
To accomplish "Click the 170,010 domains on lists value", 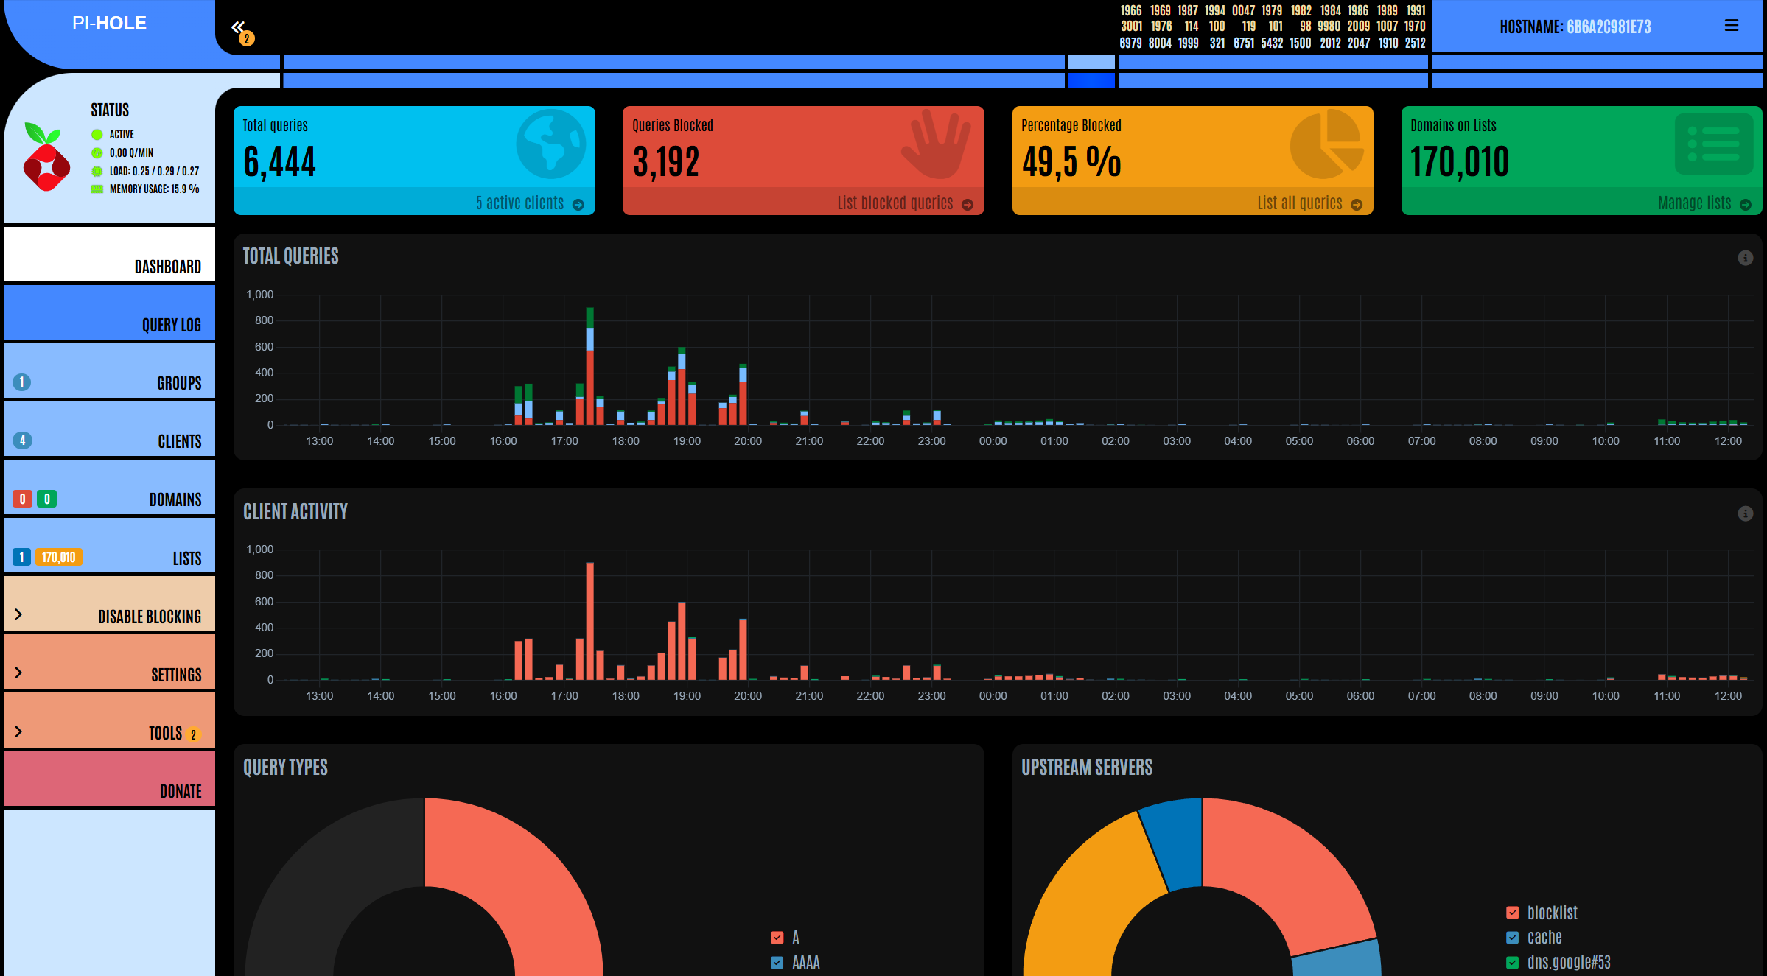I will [x=1460, y=162].
